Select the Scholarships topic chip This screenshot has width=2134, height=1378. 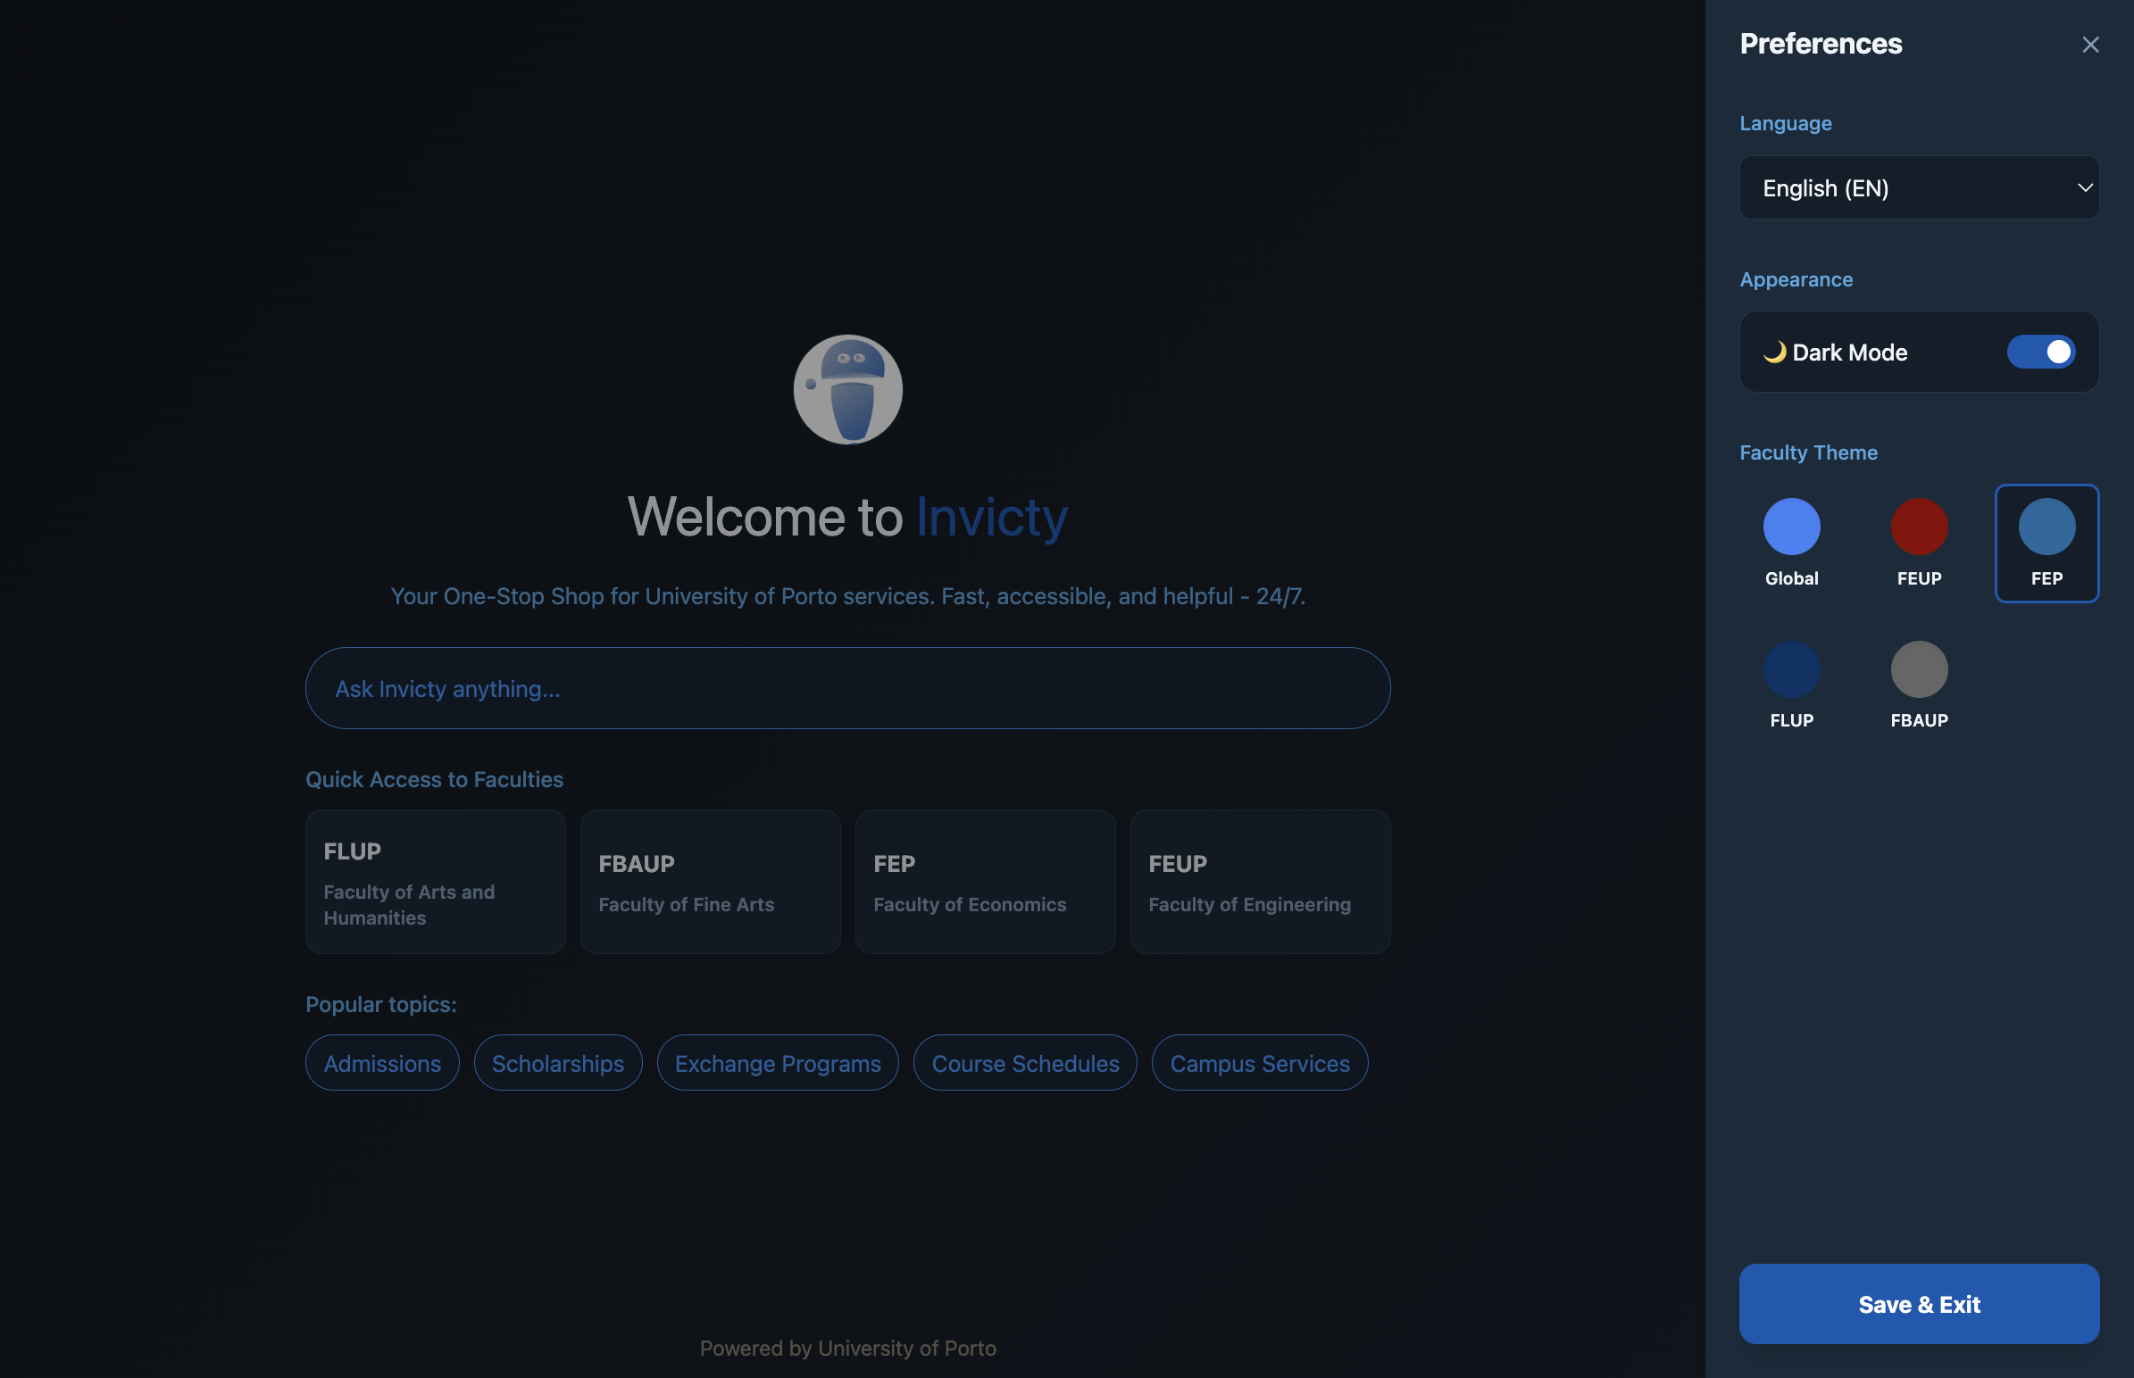click(558, 1063)
